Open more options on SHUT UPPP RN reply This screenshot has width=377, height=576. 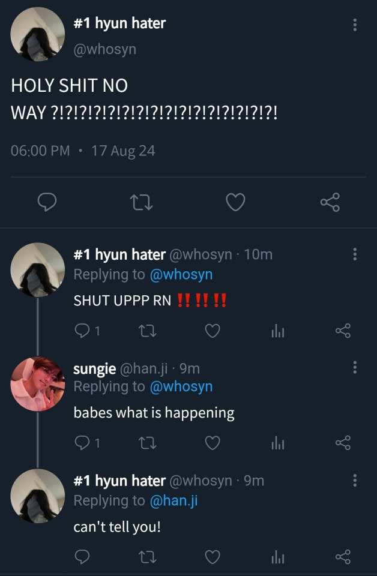coord(355,254)
